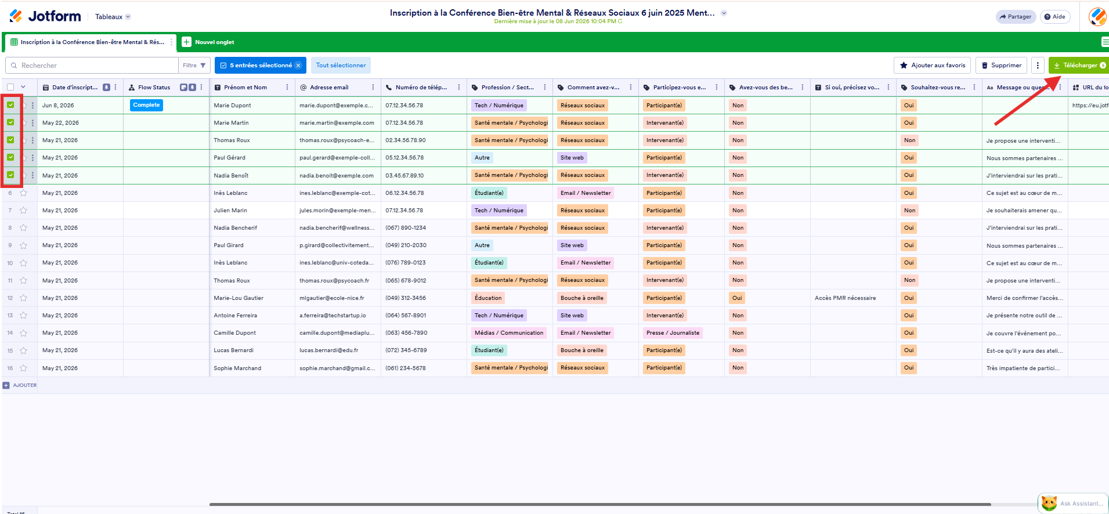Screen dimensions: 1109x514
Task: Click the Flow Status comment icon
Action: (x=183, y=88)
